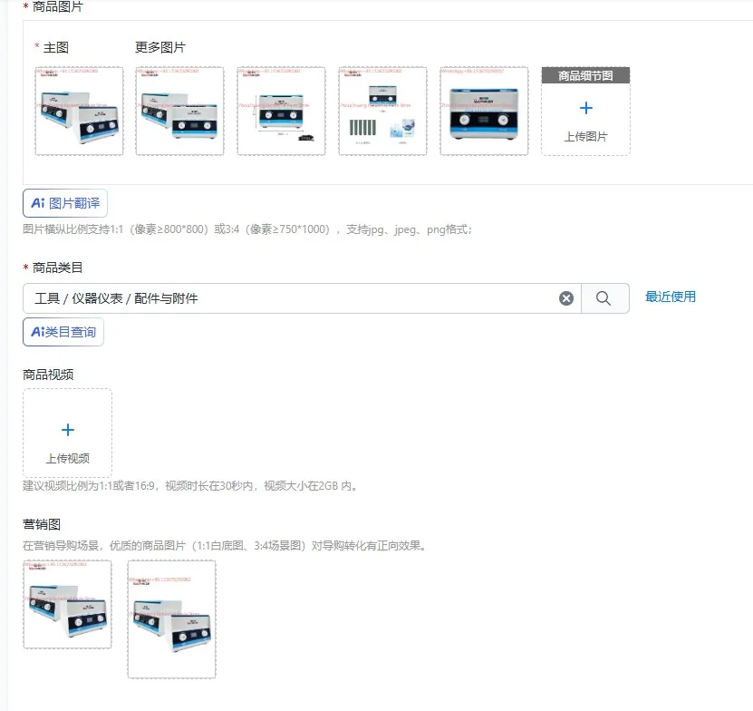This screenshot has height=711, width=753.
Task: Select the thumbnail showing accessories and tubes
Action: (x=382, y=111)
